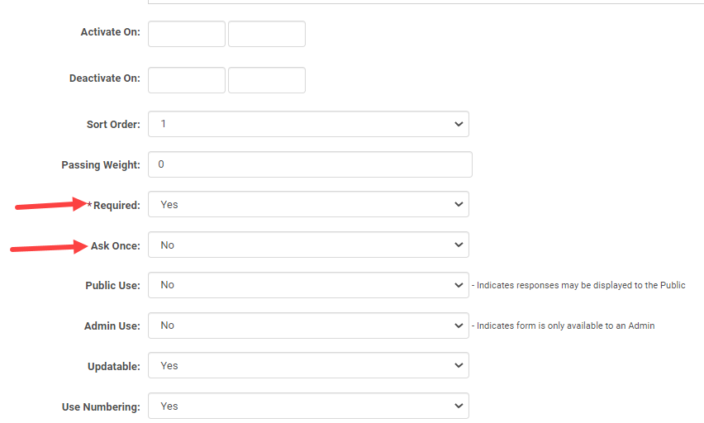
Task: Open the Required dropdown
Action: tap(308, 205)
